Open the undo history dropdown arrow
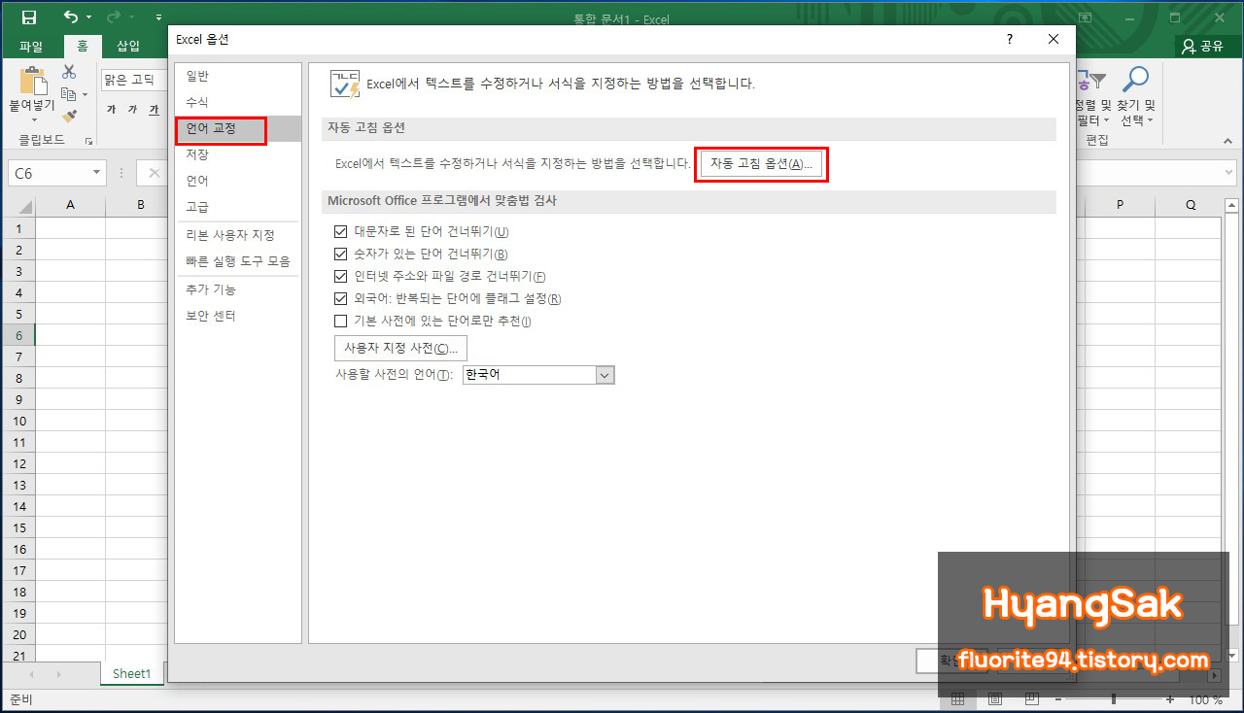 (x=88, y=17)
